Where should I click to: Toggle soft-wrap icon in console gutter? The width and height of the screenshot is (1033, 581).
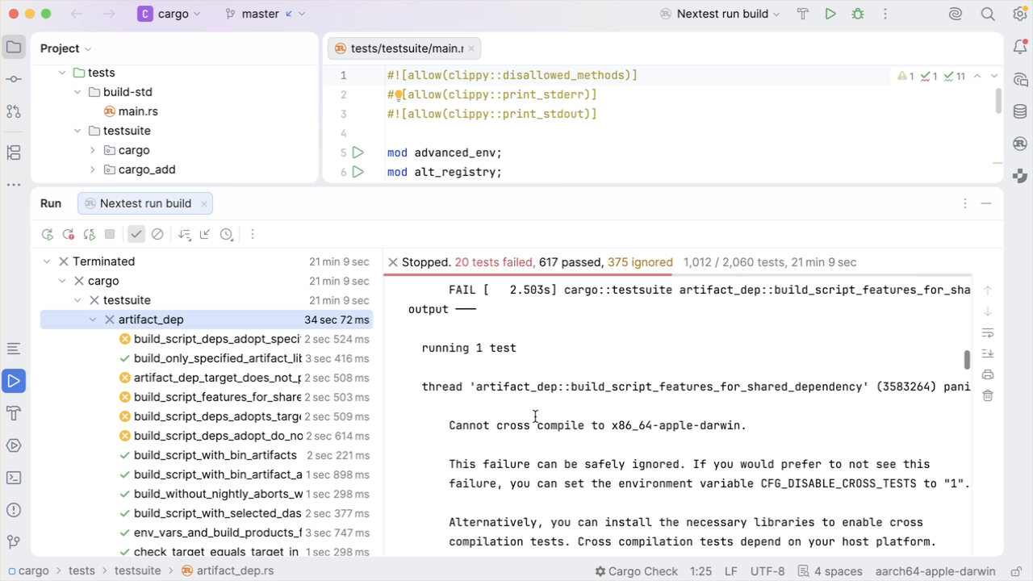tap(988, 332)
